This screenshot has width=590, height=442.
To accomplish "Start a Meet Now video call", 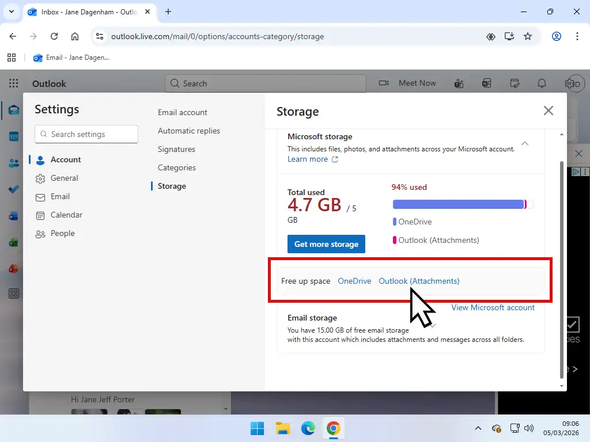I will point(407,83).
